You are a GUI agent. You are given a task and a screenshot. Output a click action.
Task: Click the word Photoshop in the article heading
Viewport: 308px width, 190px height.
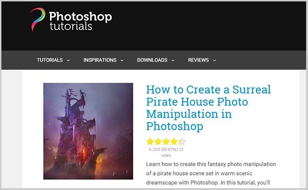pyautogui.click(x=174, y=126)
